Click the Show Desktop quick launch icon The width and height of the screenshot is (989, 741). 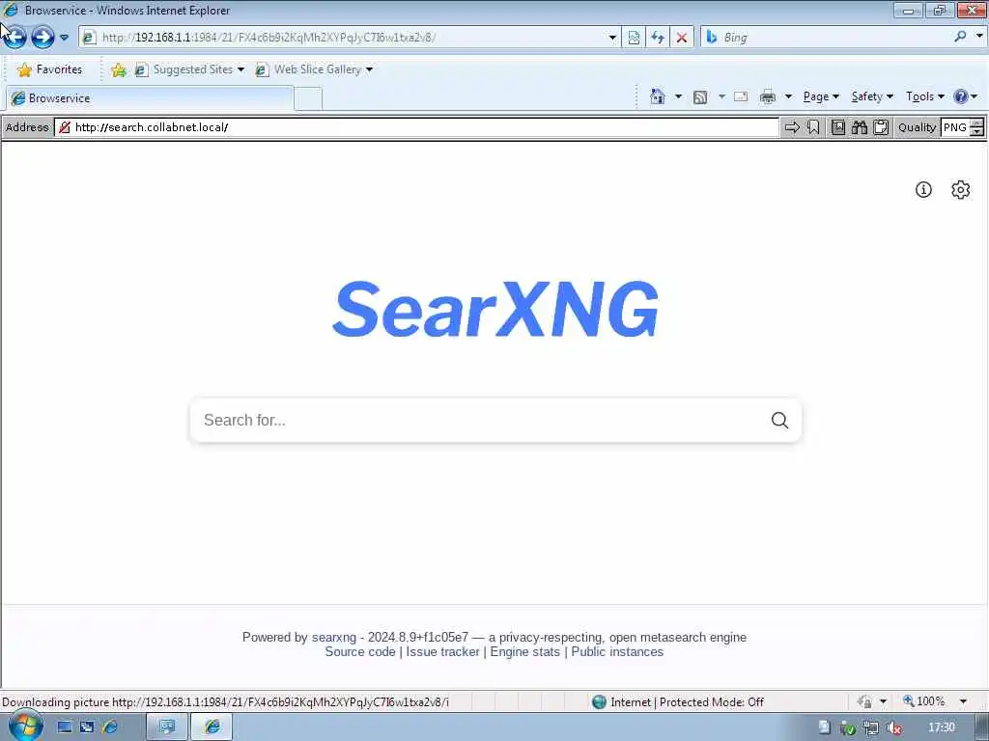[65, 727]
